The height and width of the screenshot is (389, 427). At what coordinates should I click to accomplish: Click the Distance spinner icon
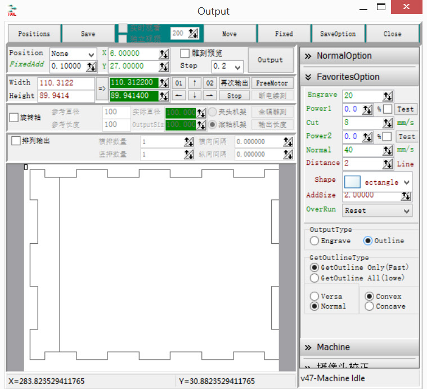click(x=388, y=164)
